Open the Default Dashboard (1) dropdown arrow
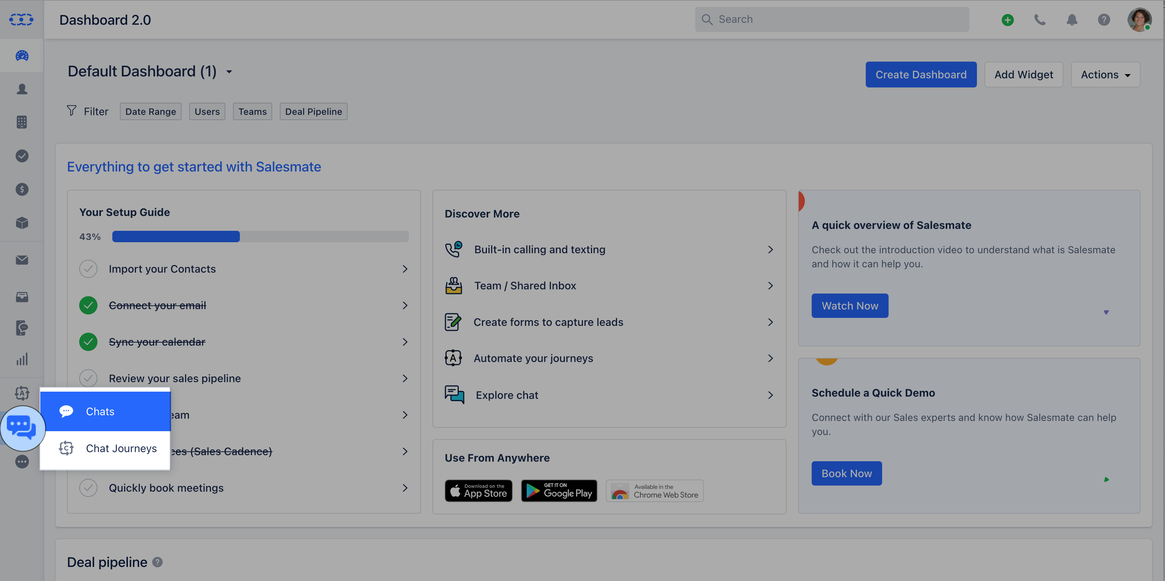This screenshot has height=581, width=1165. (x=229, y=72)
